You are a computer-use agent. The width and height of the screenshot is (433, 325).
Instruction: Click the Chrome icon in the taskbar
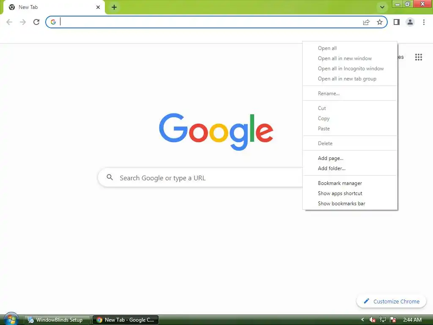click(99, 320)
